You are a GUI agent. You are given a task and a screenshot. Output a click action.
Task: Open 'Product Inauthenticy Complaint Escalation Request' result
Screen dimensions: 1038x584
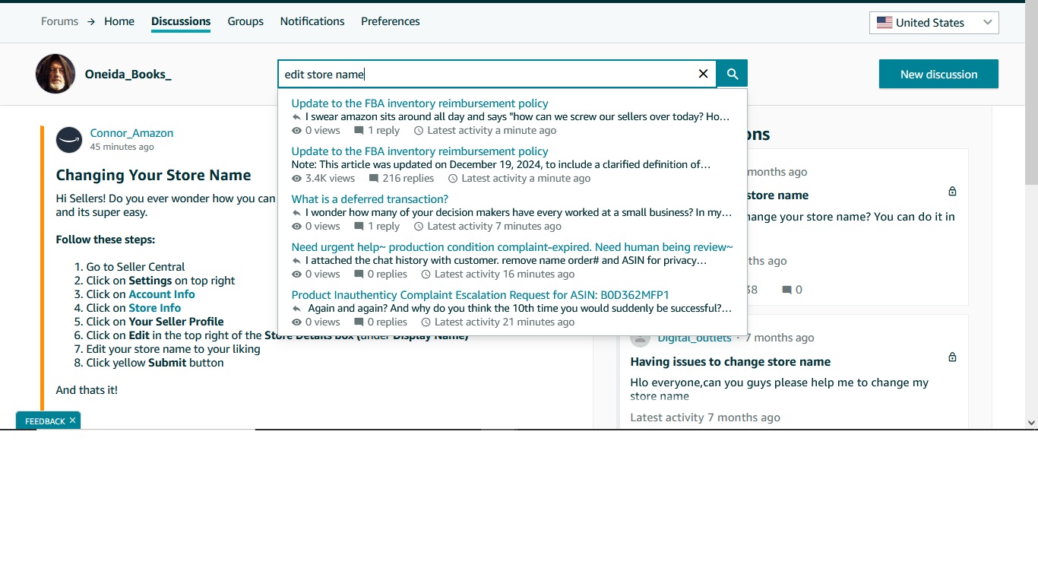tap(480, 295)
